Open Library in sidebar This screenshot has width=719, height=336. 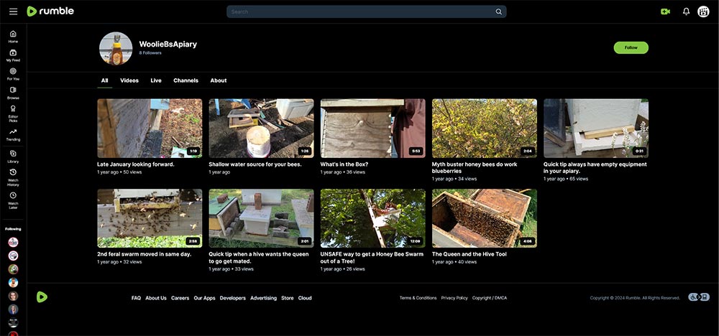(x=13, y=157)
